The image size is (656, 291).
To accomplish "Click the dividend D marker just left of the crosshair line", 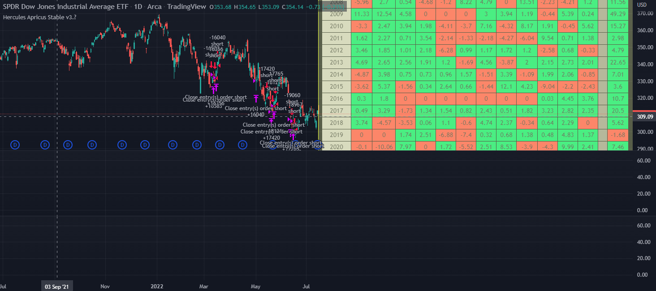I will point(45,145).
